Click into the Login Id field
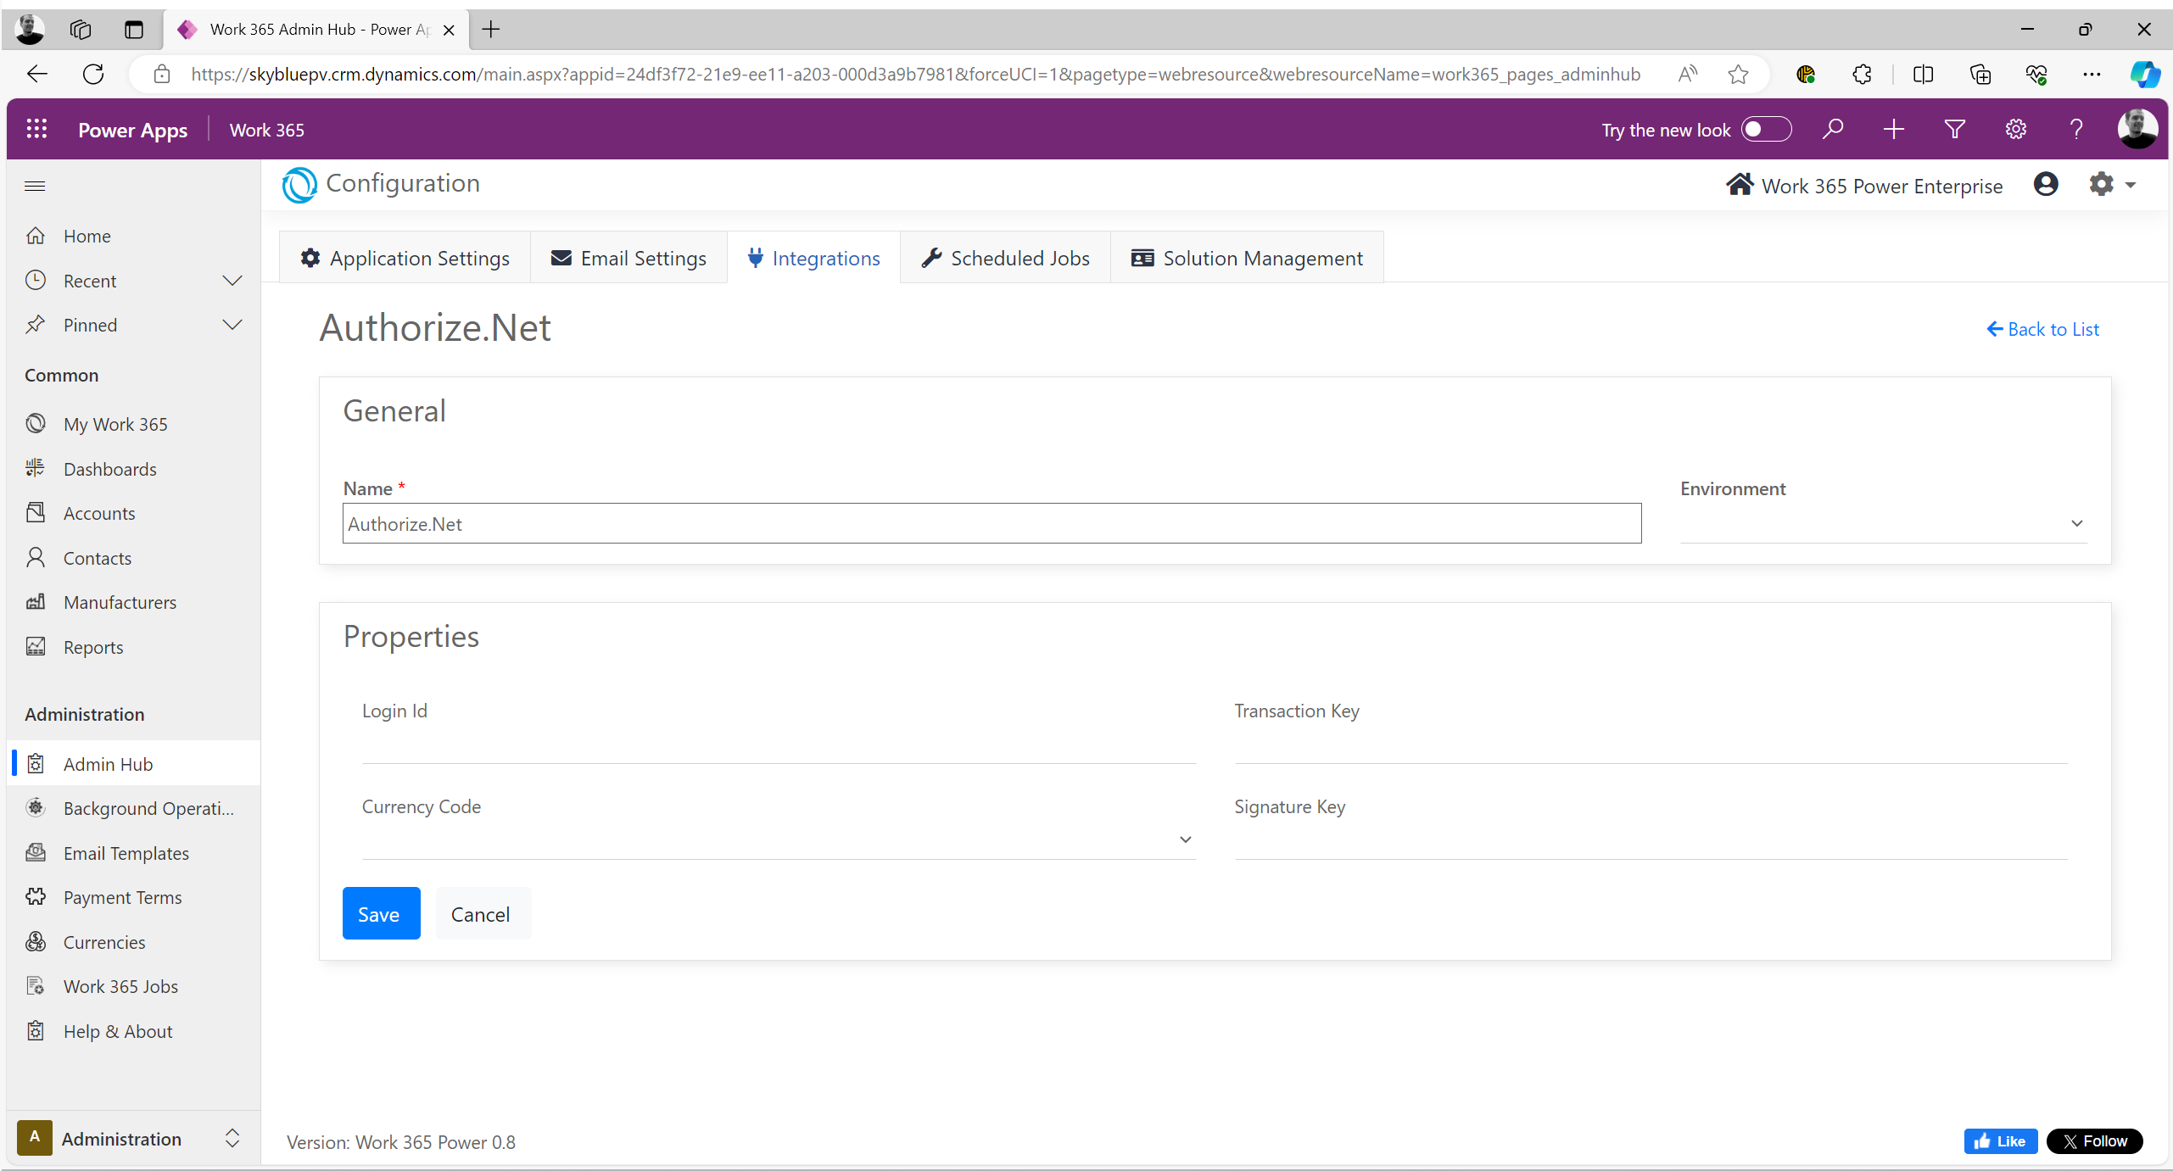 [x=778, y=745]
